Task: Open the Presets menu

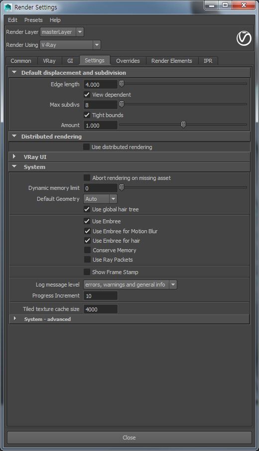Action: coord(33,20)
